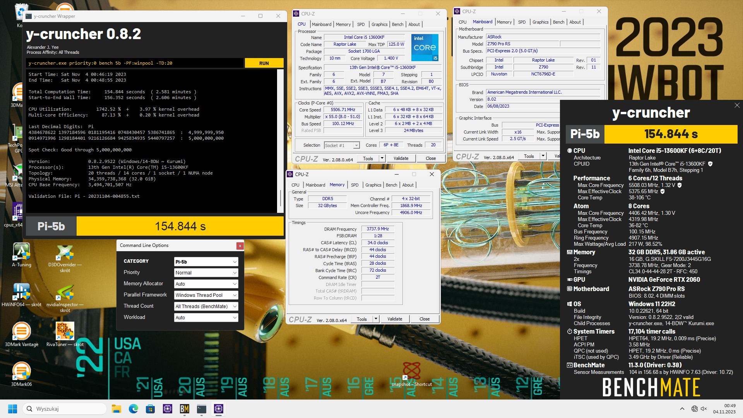Click the CPUID verified shield icon
The image size is (743, 418).
click(710, 164)
